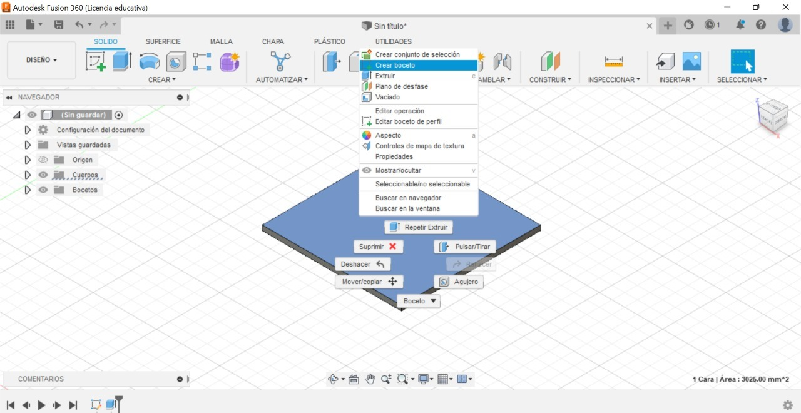Image resolution: width=801 pixels, height=413 pixels.
Task: Toggle visibility eye of Cuerpos folder
Action: (x=43, y=175)
